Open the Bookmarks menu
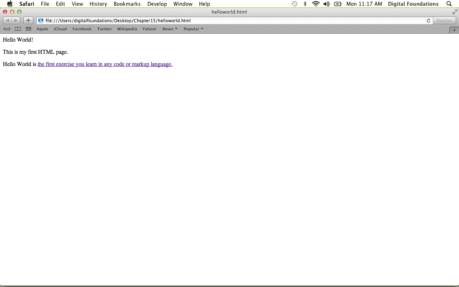 (127, 4)
